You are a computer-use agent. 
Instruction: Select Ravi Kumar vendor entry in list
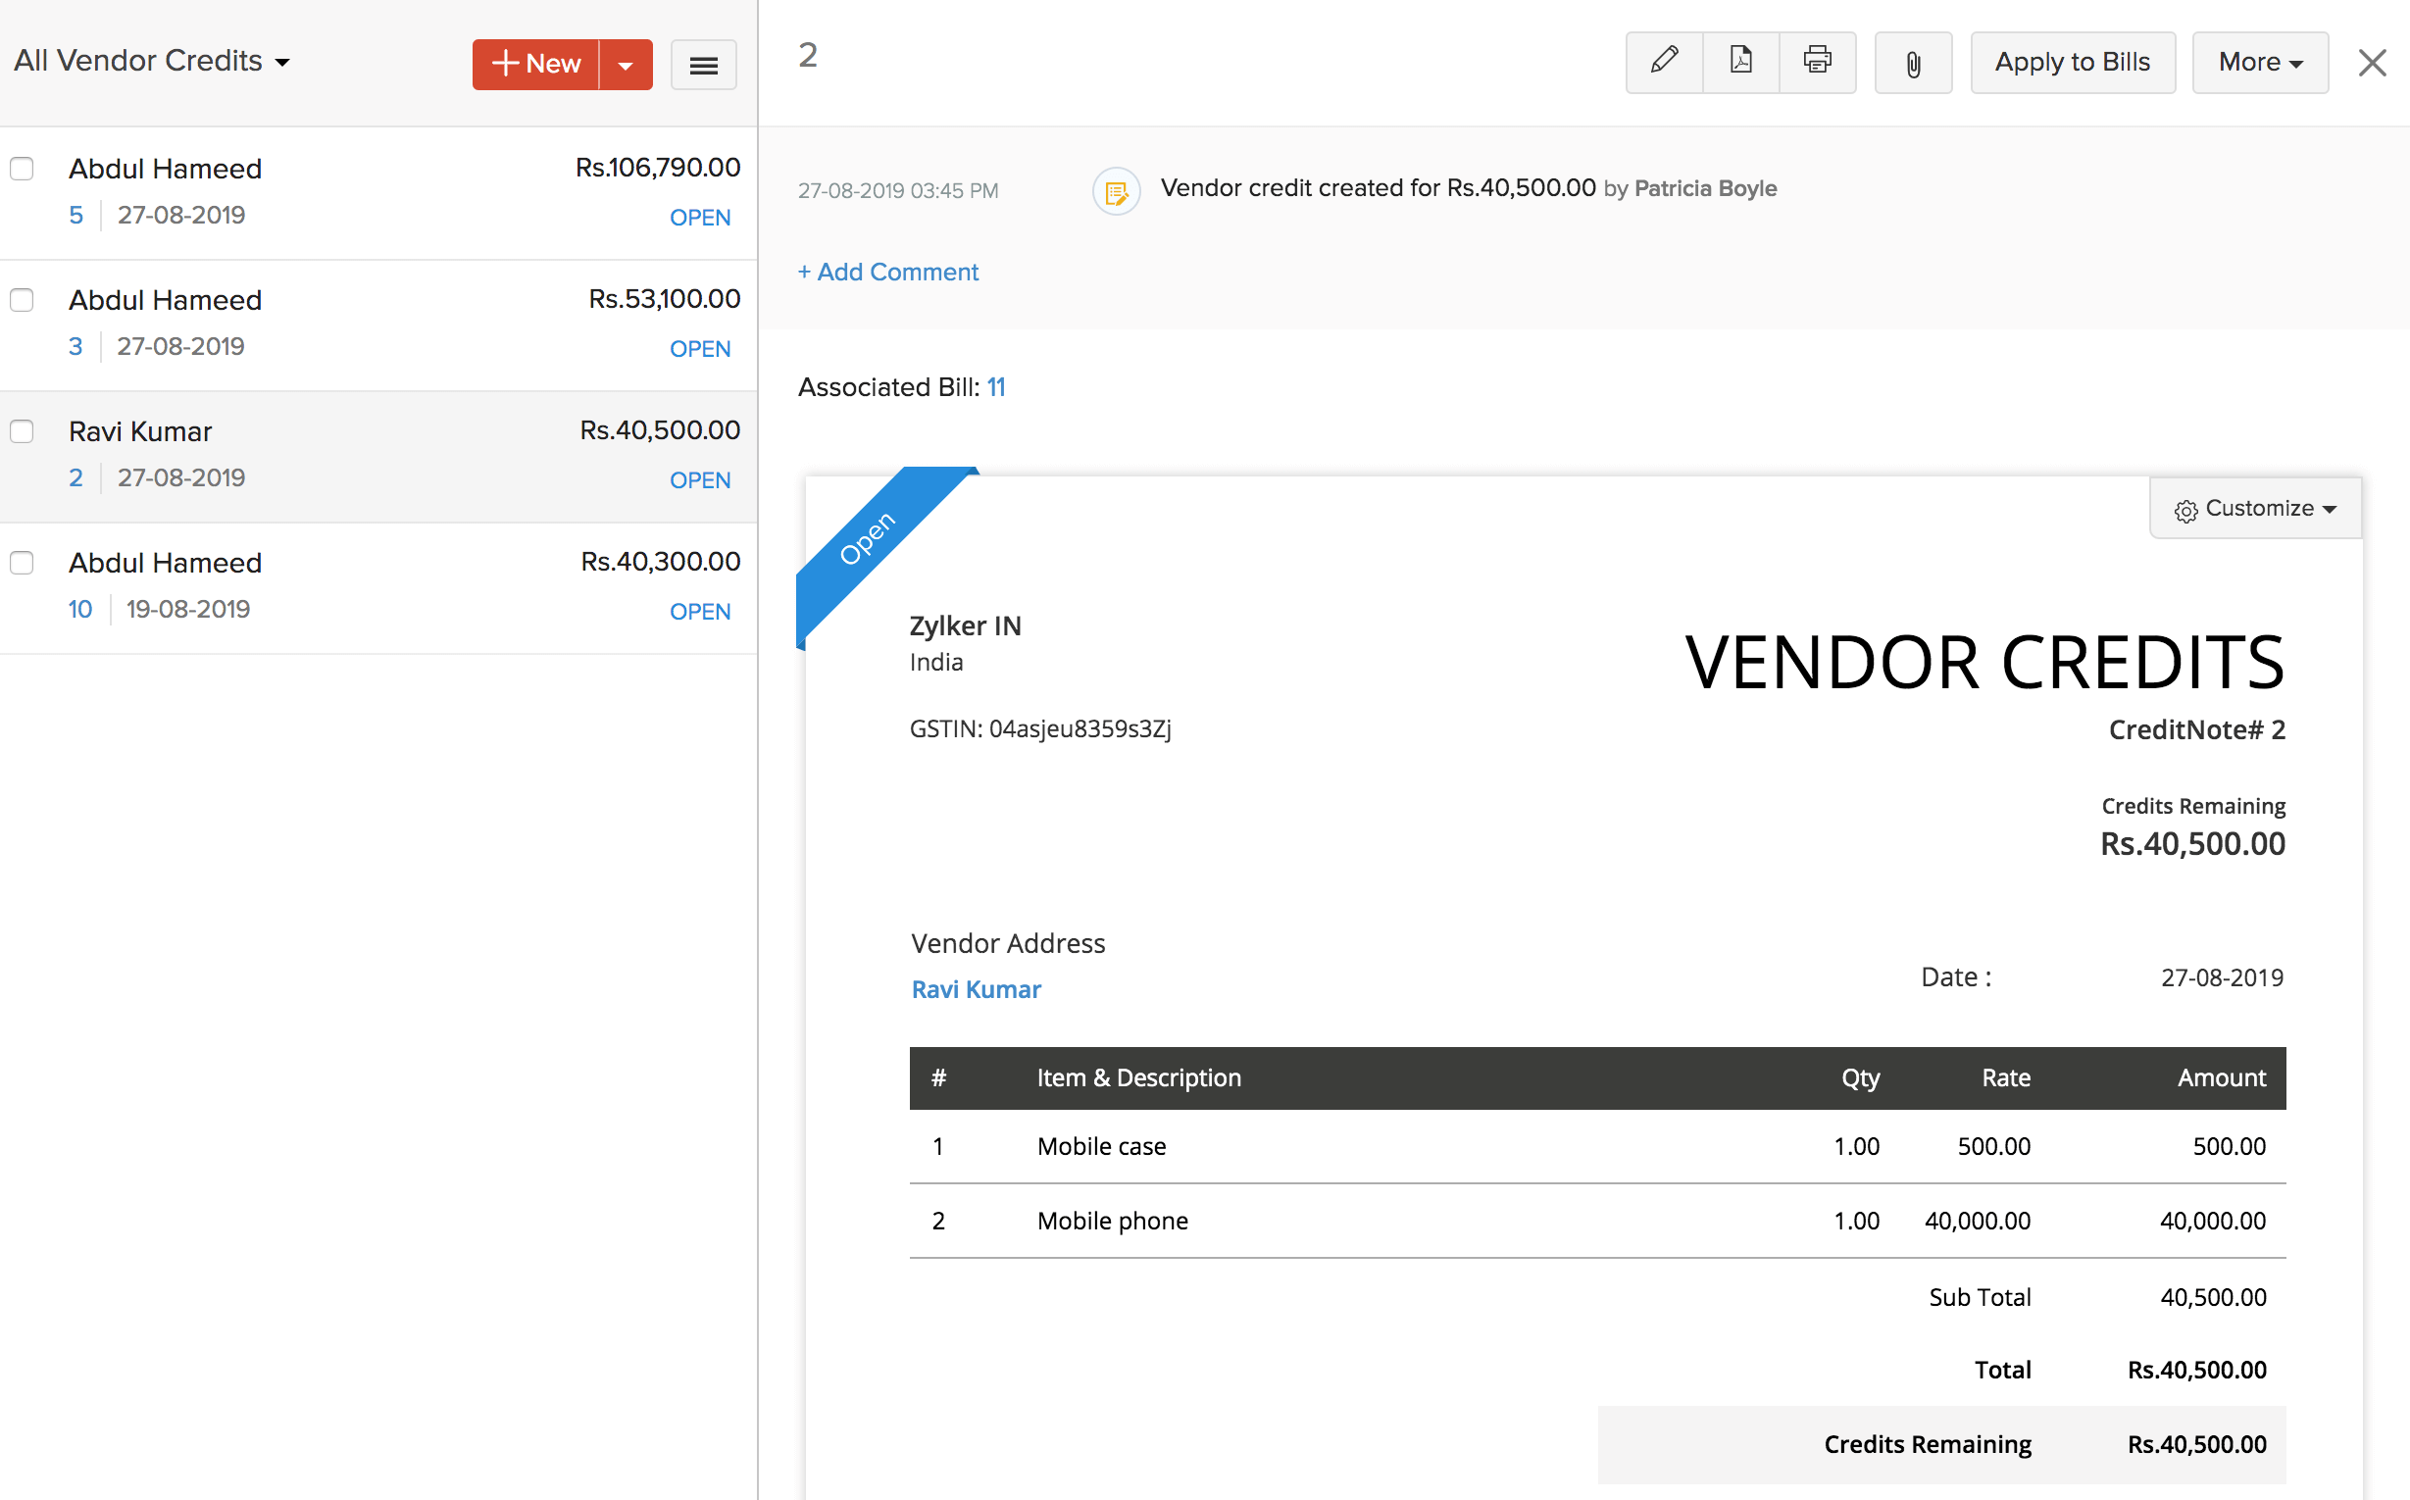click(x=378, y=451)
